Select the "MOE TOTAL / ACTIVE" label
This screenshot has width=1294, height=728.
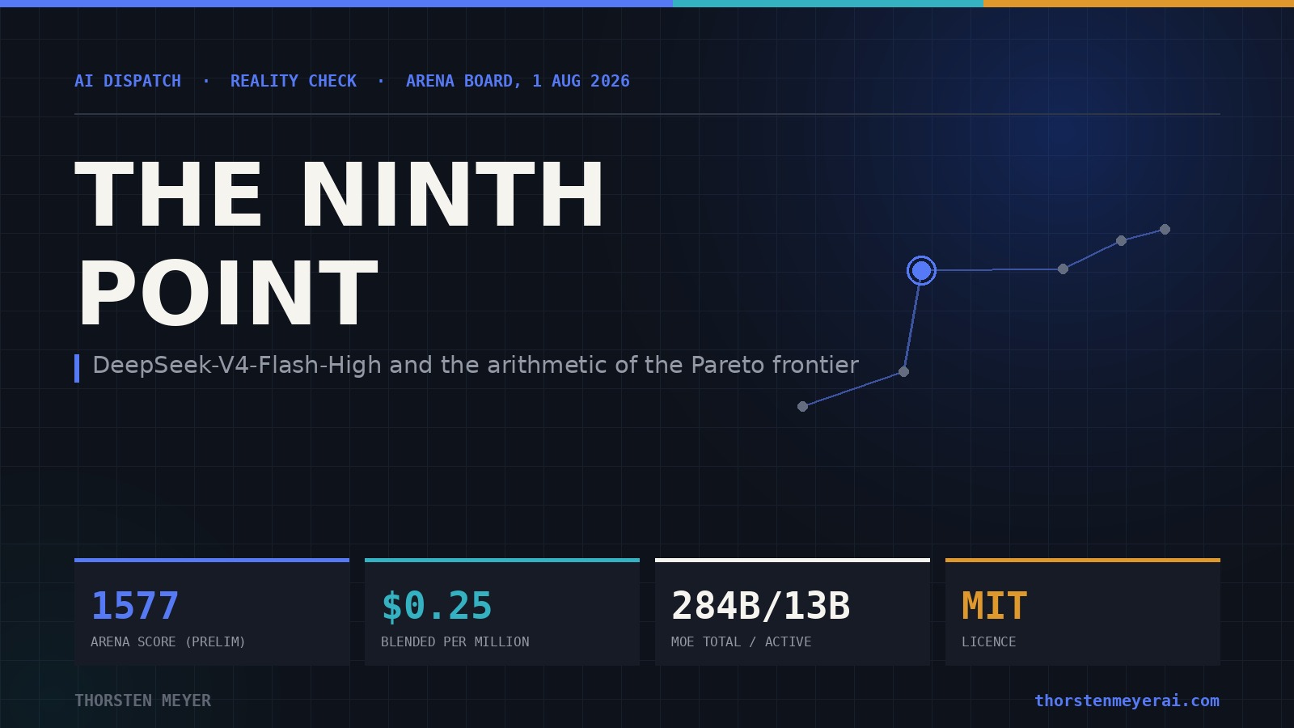pos(742,641)
